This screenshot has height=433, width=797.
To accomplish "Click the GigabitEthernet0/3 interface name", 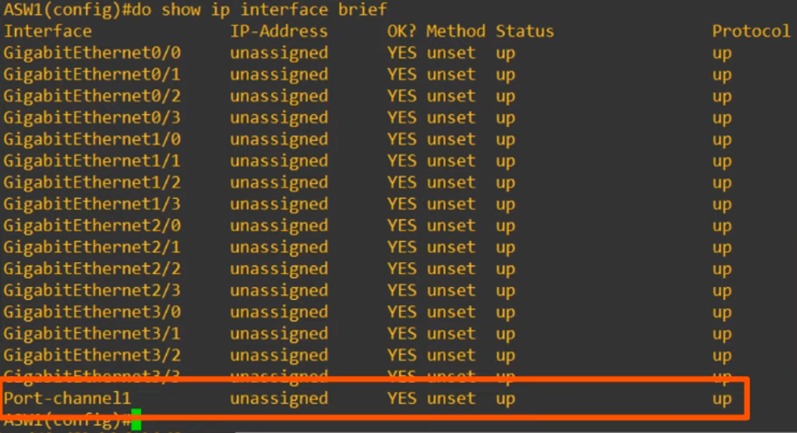I will click(x=92, y=118).
